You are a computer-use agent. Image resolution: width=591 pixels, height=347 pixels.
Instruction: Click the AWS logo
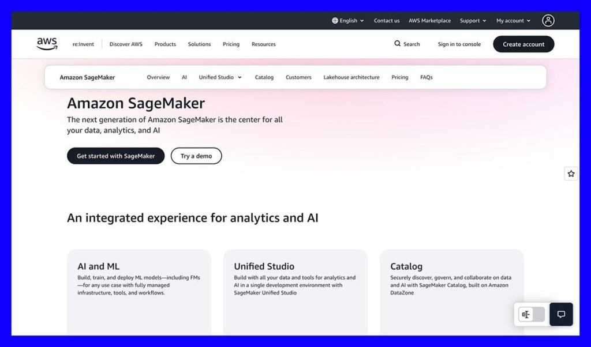pos(47,44)
